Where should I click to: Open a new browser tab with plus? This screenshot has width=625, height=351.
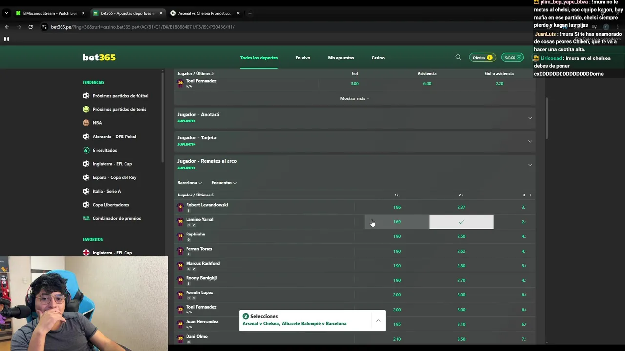click(x=250, y=13)
